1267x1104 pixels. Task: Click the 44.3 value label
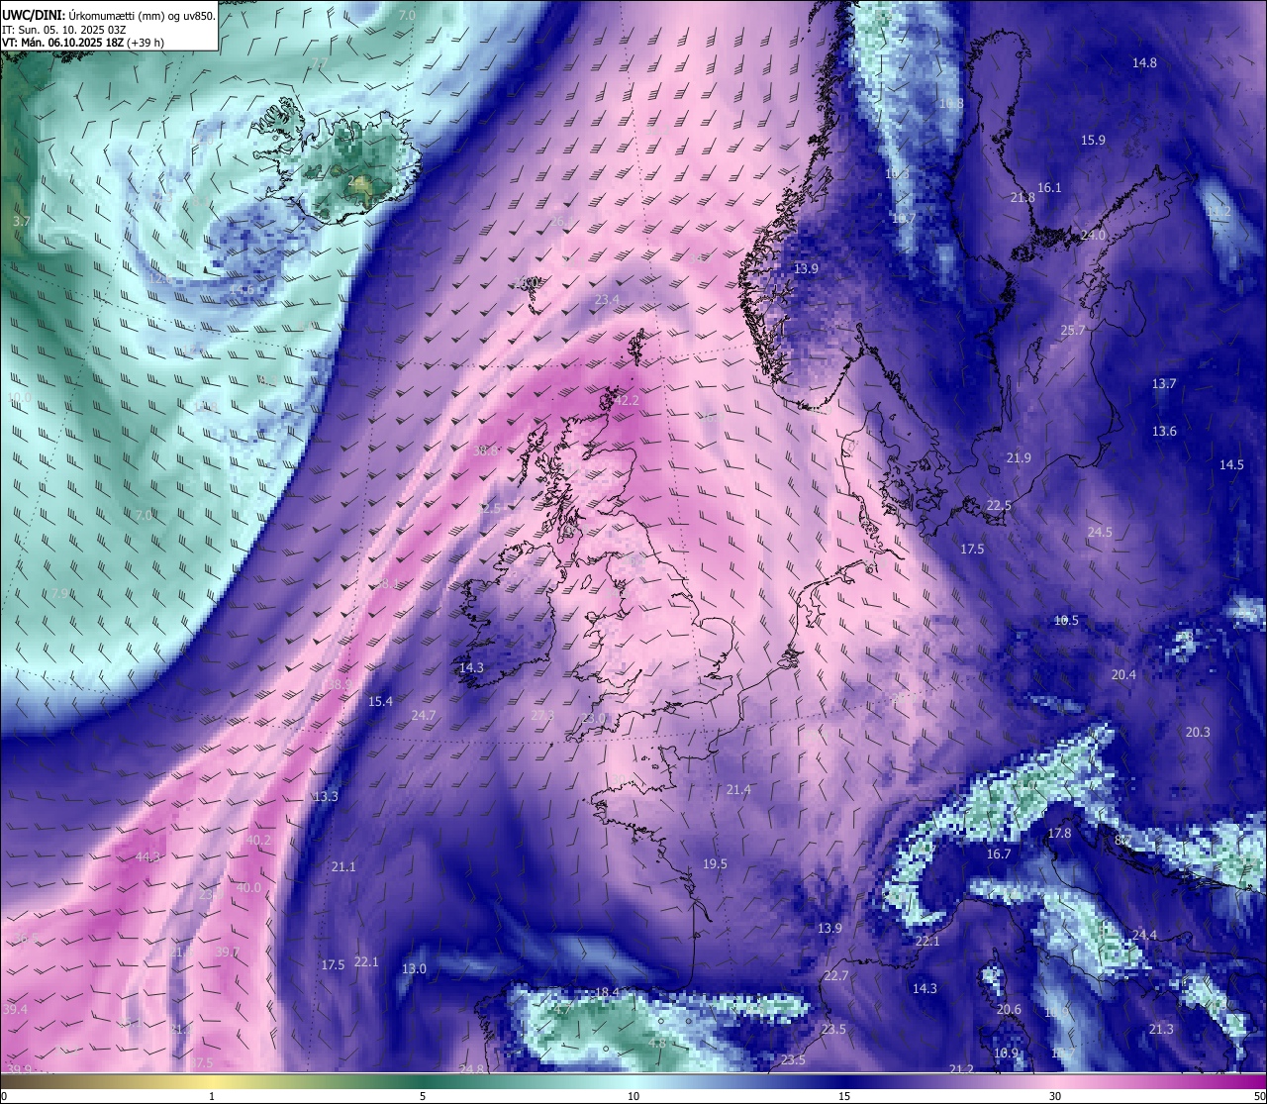(147, 856)
